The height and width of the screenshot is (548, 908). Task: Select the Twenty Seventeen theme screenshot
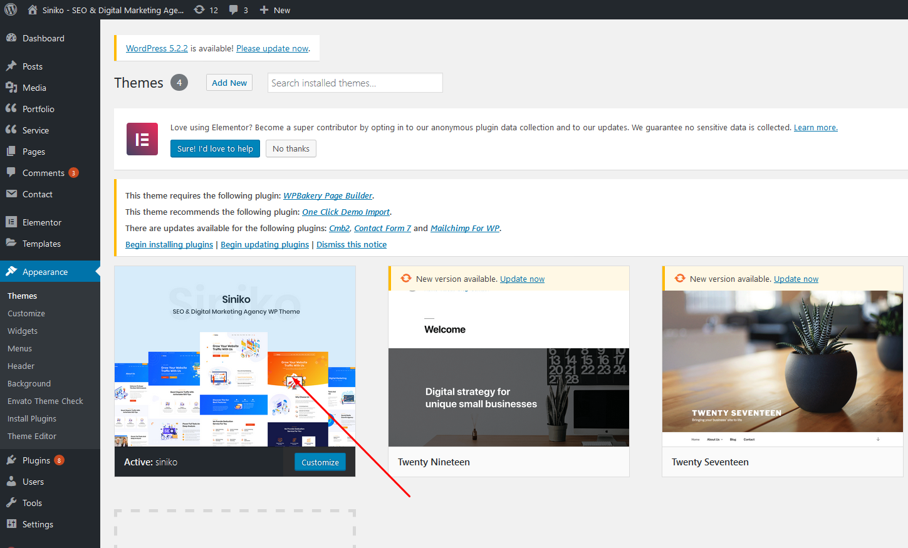point(783,368)
